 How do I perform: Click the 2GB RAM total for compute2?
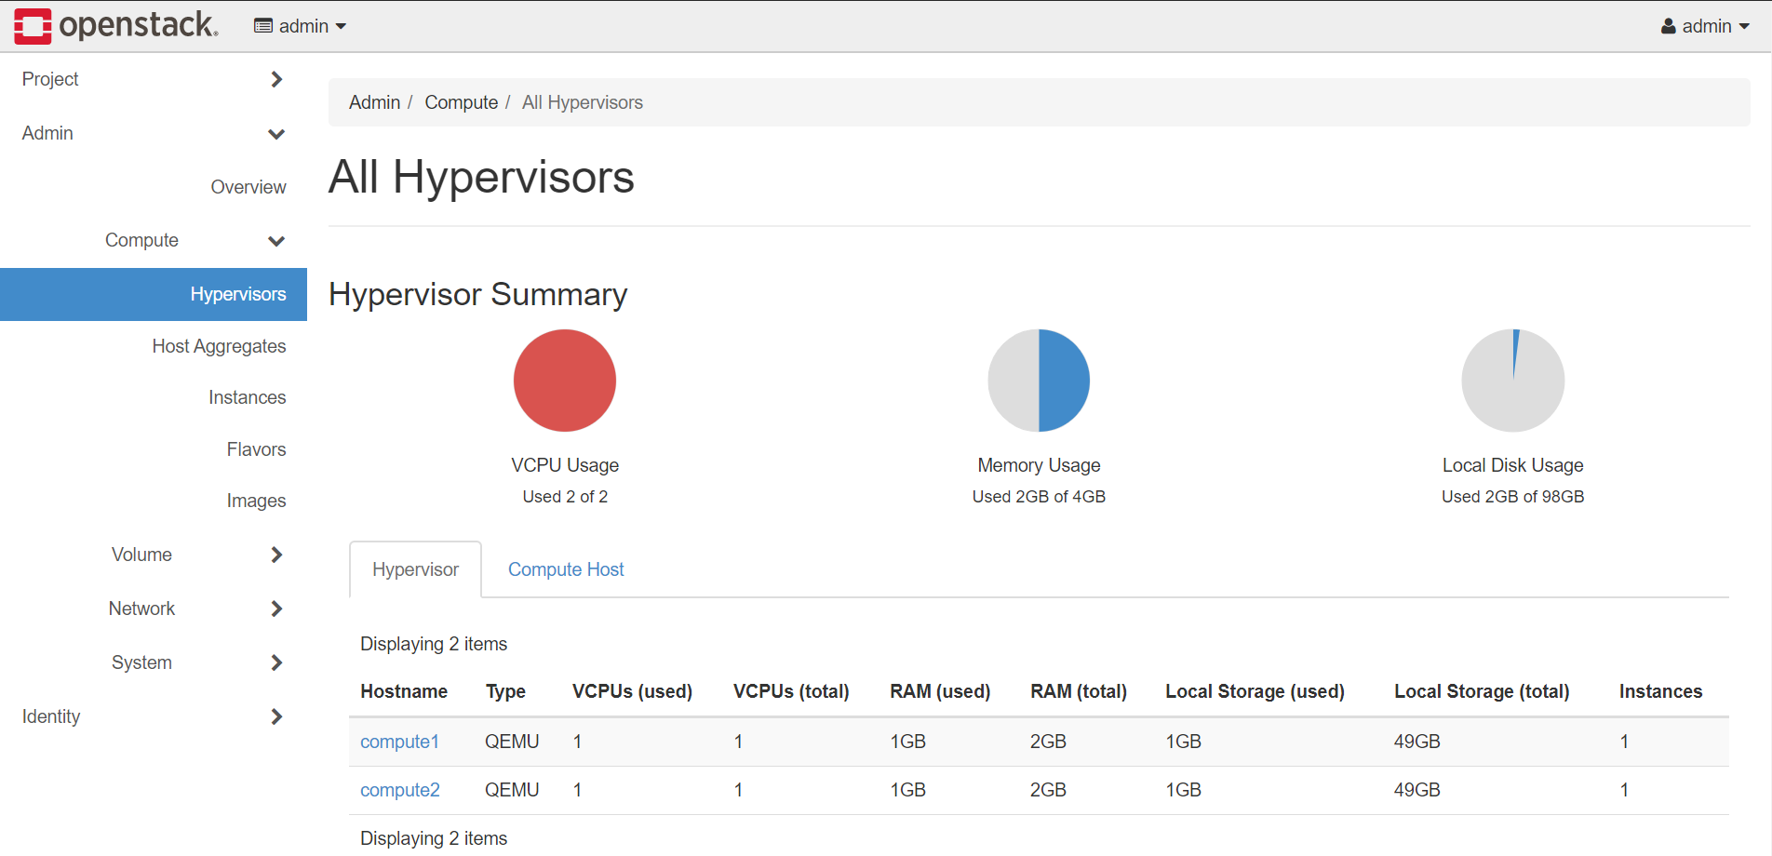pos(1048,790)
